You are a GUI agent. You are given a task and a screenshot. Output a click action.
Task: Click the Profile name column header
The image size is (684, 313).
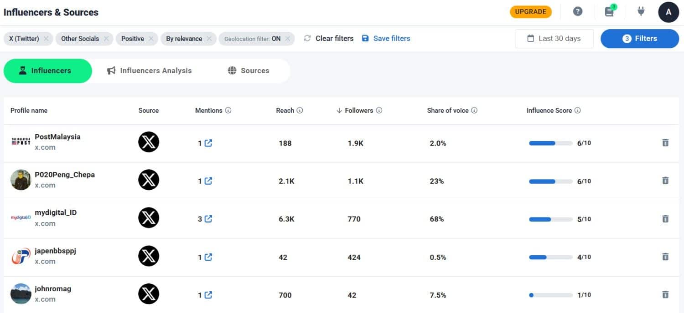[x=29, y=111]
